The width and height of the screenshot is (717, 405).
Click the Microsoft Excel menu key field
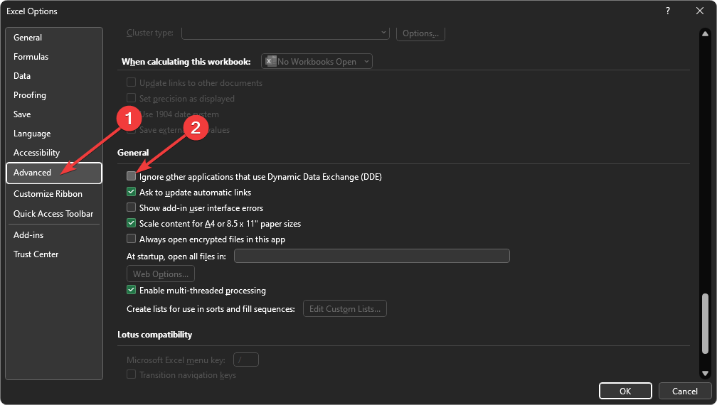click(246, 360)
